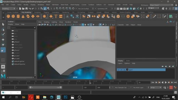Open the 24 fps frame rate dropdown
178x100 pixels.
point(156,87)
